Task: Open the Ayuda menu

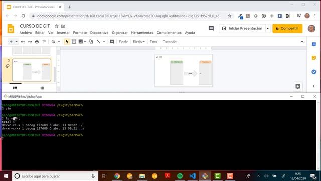Action: click(x=190, y=33)
